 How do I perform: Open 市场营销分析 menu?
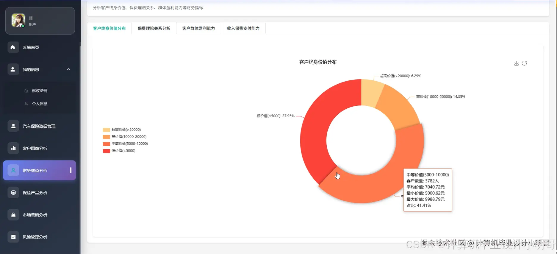coord(40,215)
